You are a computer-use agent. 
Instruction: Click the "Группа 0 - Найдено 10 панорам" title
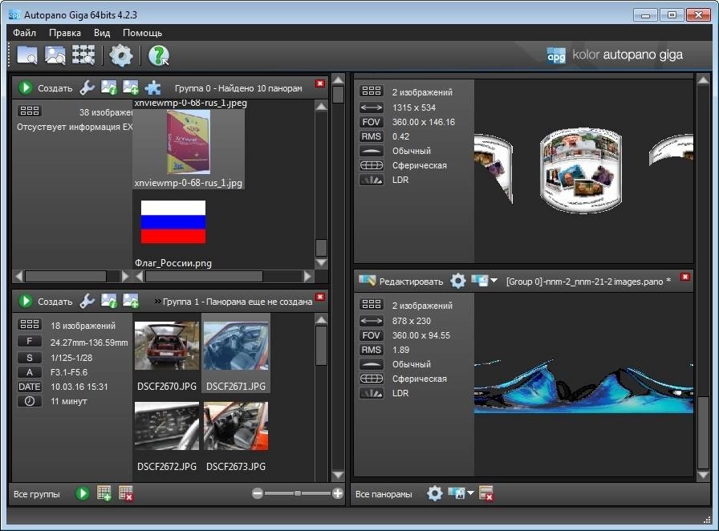click(x=238, y=88)
